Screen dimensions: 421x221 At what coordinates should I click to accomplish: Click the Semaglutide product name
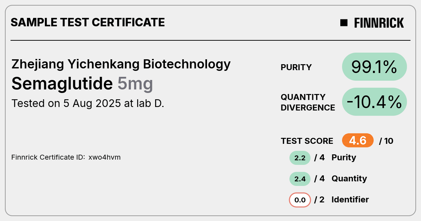(62, 83)
